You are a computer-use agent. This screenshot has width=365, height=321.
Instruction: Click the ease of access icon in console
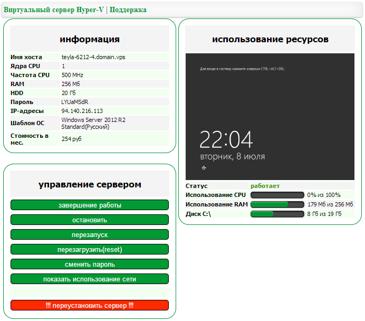(204, 168)
